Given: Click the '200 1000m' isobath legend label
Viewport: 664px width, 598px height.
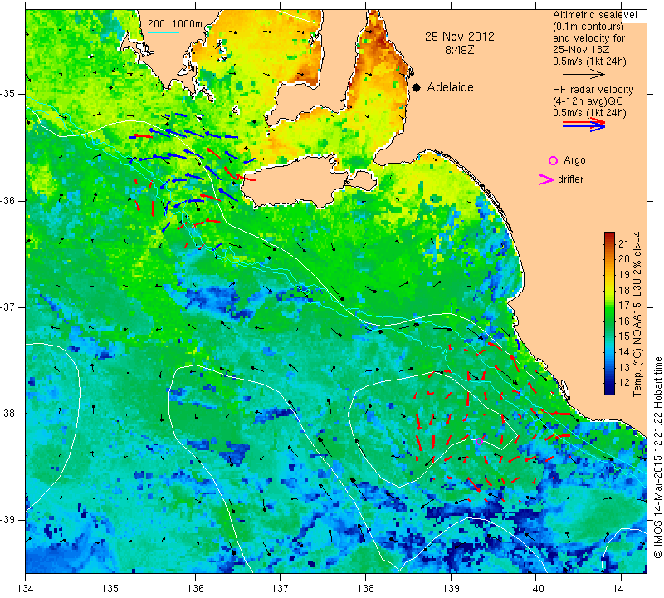Looking at the screenshot, I should coord(175,24).
